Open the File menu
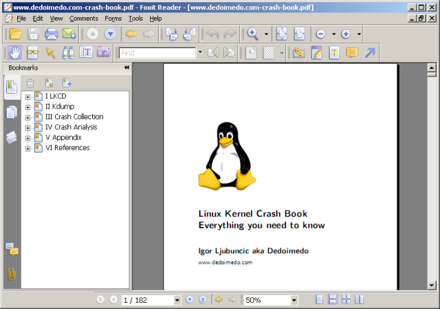Screen dimensions: 440x309 (21, 19)
